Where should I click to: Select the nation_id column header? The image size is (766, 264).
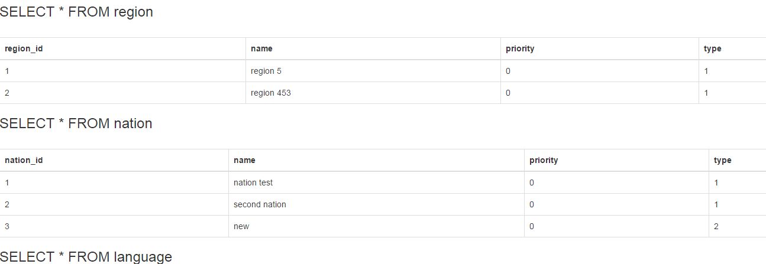pos(24,160)
